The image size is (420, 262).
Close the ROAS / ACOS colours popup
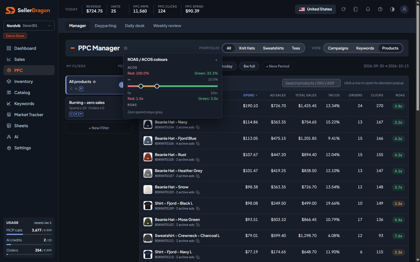(x=216, y=60)
